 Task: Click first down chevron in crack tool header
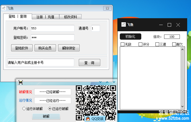[100, 82]
